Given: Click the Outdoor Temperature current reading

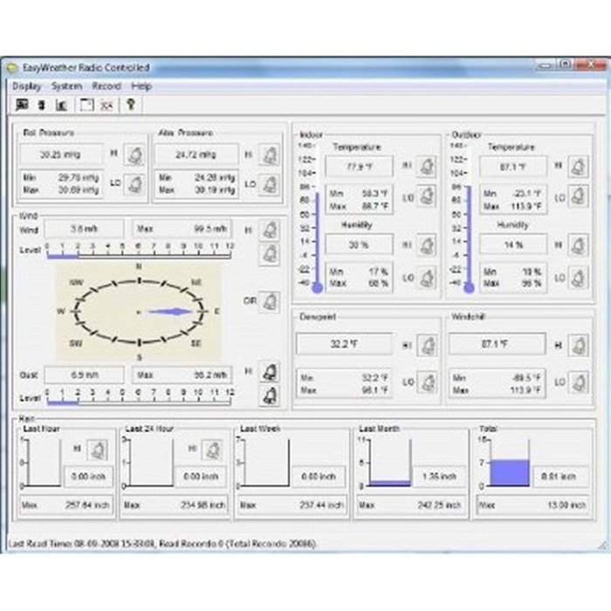Looking at the screenshot, I should coord(513,167).
